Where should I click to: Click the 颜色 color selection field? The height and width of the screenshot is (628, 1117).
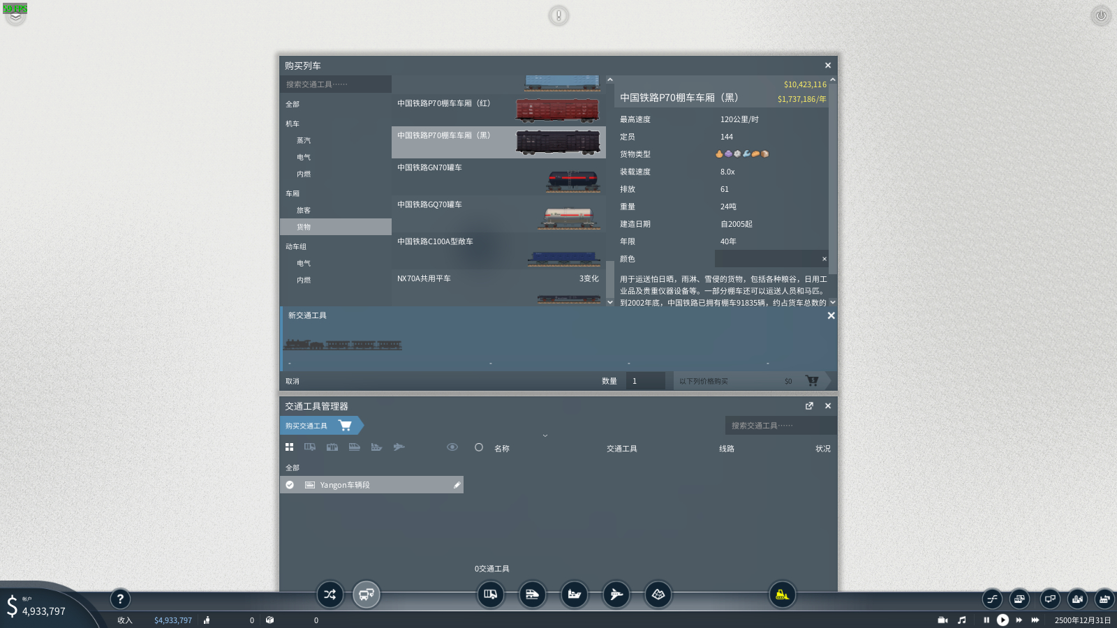tap(768, 259)
